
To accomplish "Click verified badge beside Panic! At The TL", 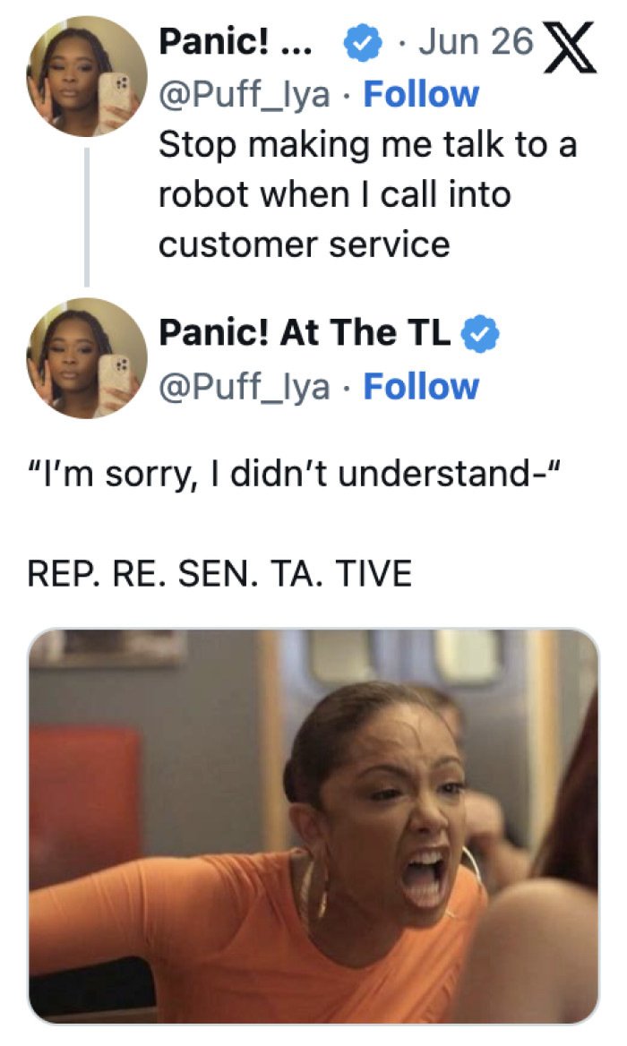I will 481,334.
